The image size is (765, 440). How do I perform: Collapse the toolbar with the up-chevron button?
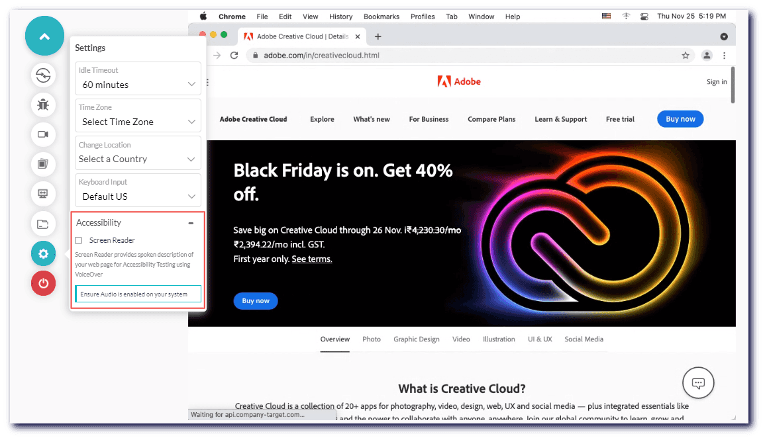(x=44, y=36)
